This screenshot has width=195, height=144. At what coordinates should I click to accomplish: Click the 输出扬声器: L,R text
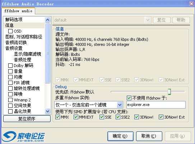[70, 49]
